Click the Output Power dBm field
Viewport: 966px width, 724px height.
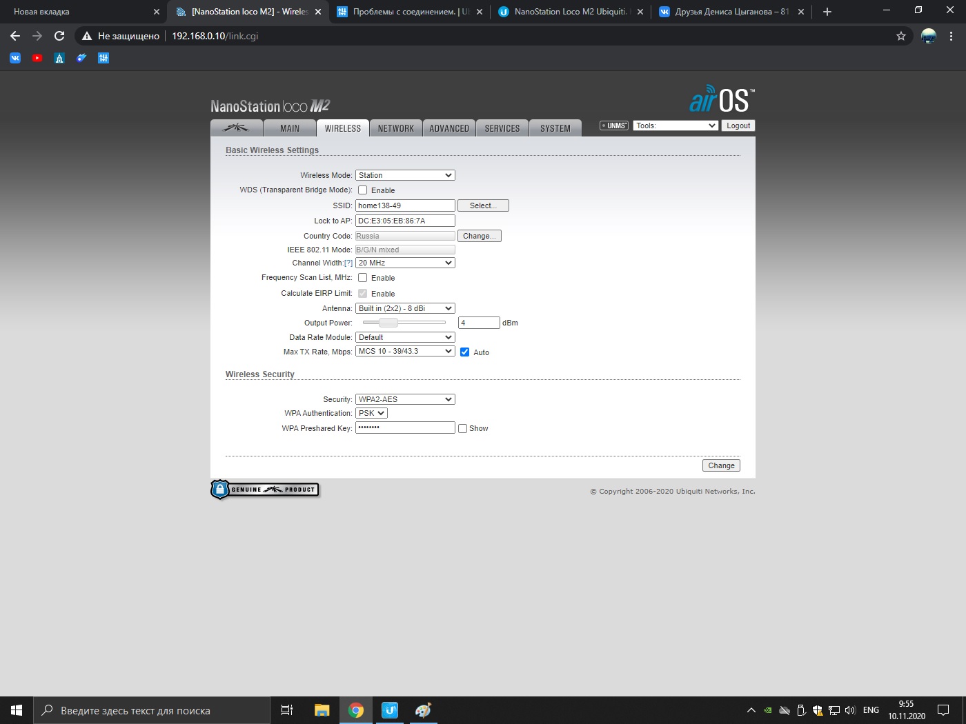[479, 323]
